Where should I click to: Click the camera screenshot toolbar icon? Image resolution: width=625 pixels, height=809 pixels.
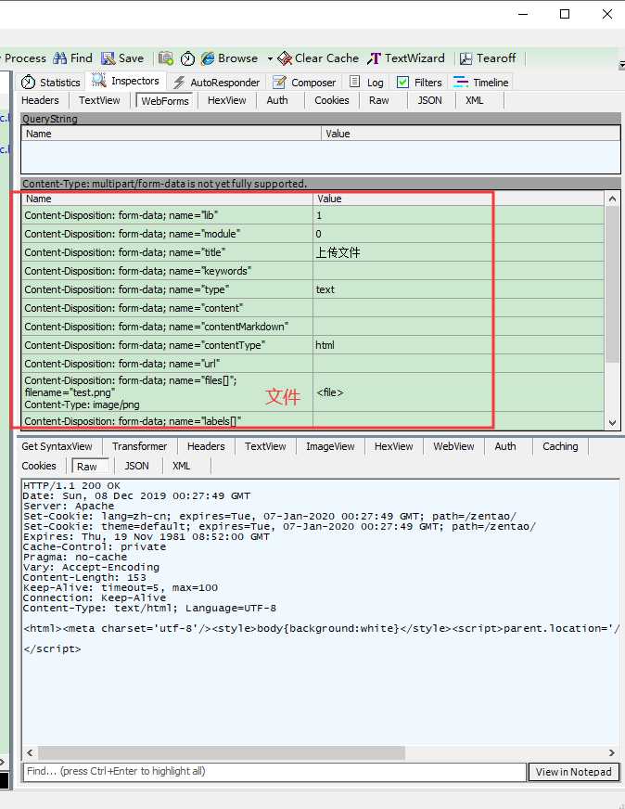pos(166,58)
